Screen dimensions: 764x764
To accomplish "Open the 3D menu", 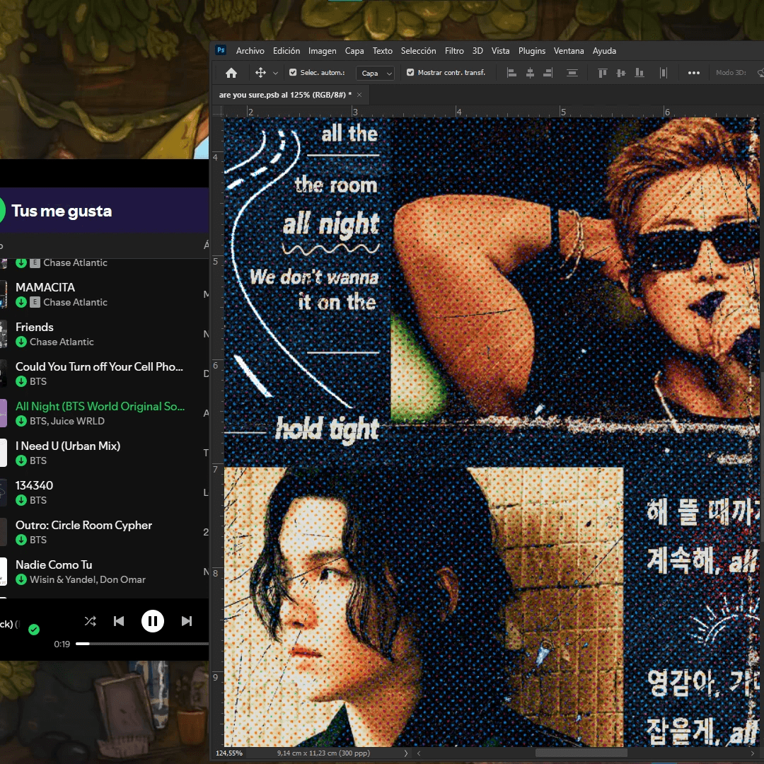I will click(477, 51).
